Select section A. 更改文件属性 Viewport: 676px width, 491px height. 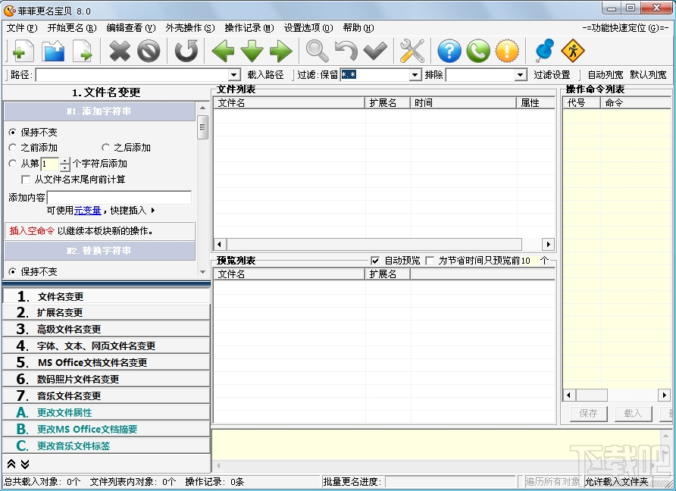coord(106,412)
